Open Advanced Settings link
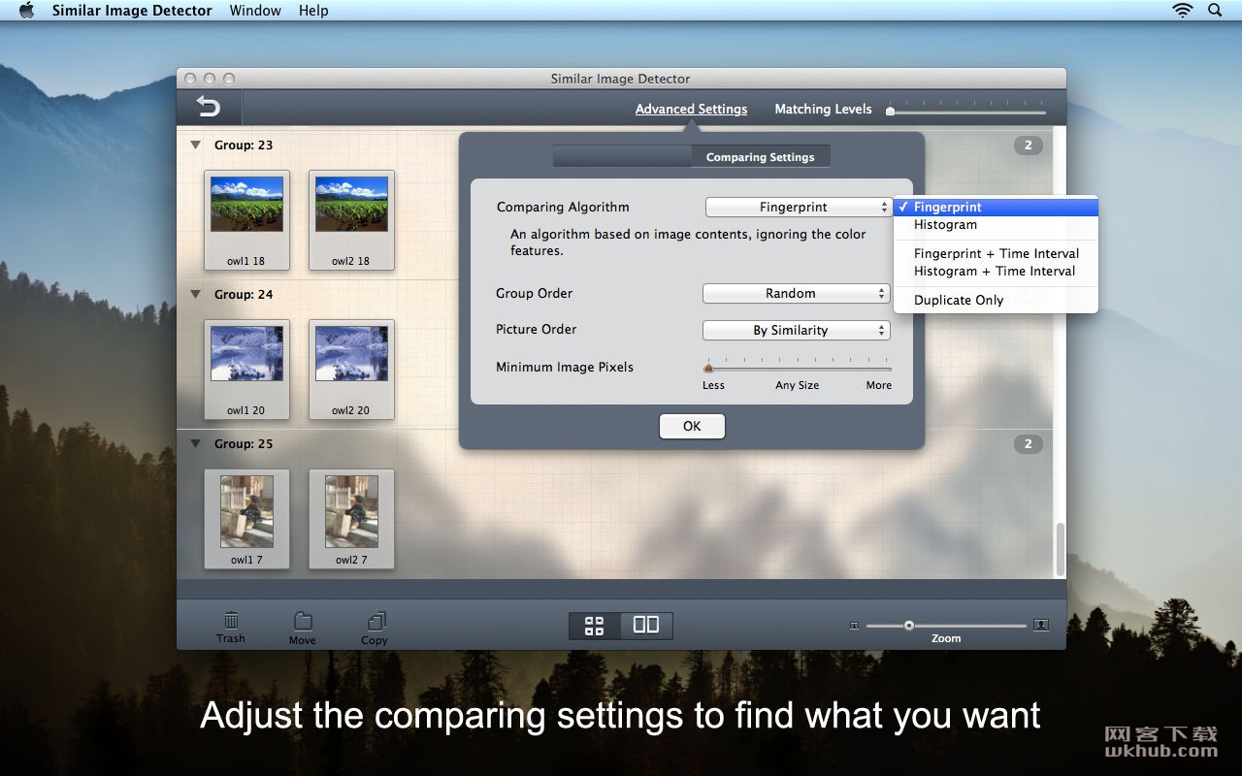 691,110
